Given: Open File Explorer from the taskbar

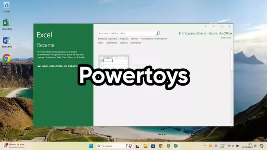Looking at the screenshot, I should pos(145,146).
